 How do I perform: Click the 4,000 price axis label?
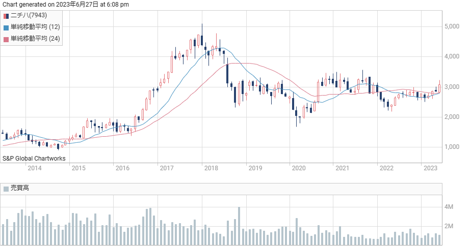point(452,56)
